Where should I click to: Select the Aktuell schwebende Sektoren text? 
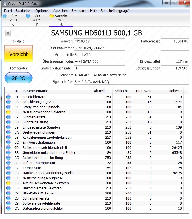(46, 183)
